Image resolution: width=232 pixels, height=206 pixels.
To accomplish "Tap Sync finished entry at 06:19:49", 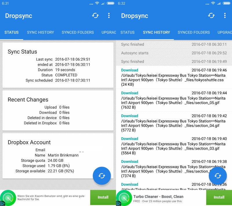I will coord(174,61).
